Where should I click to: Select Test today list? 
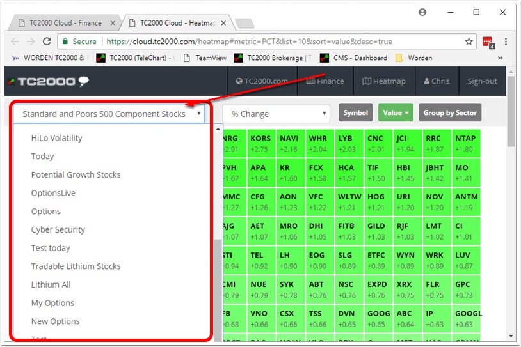pyautogui.click(x=51, y=248)
